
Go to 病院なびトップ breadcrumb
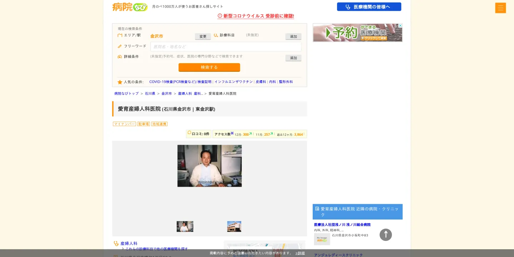126,94
